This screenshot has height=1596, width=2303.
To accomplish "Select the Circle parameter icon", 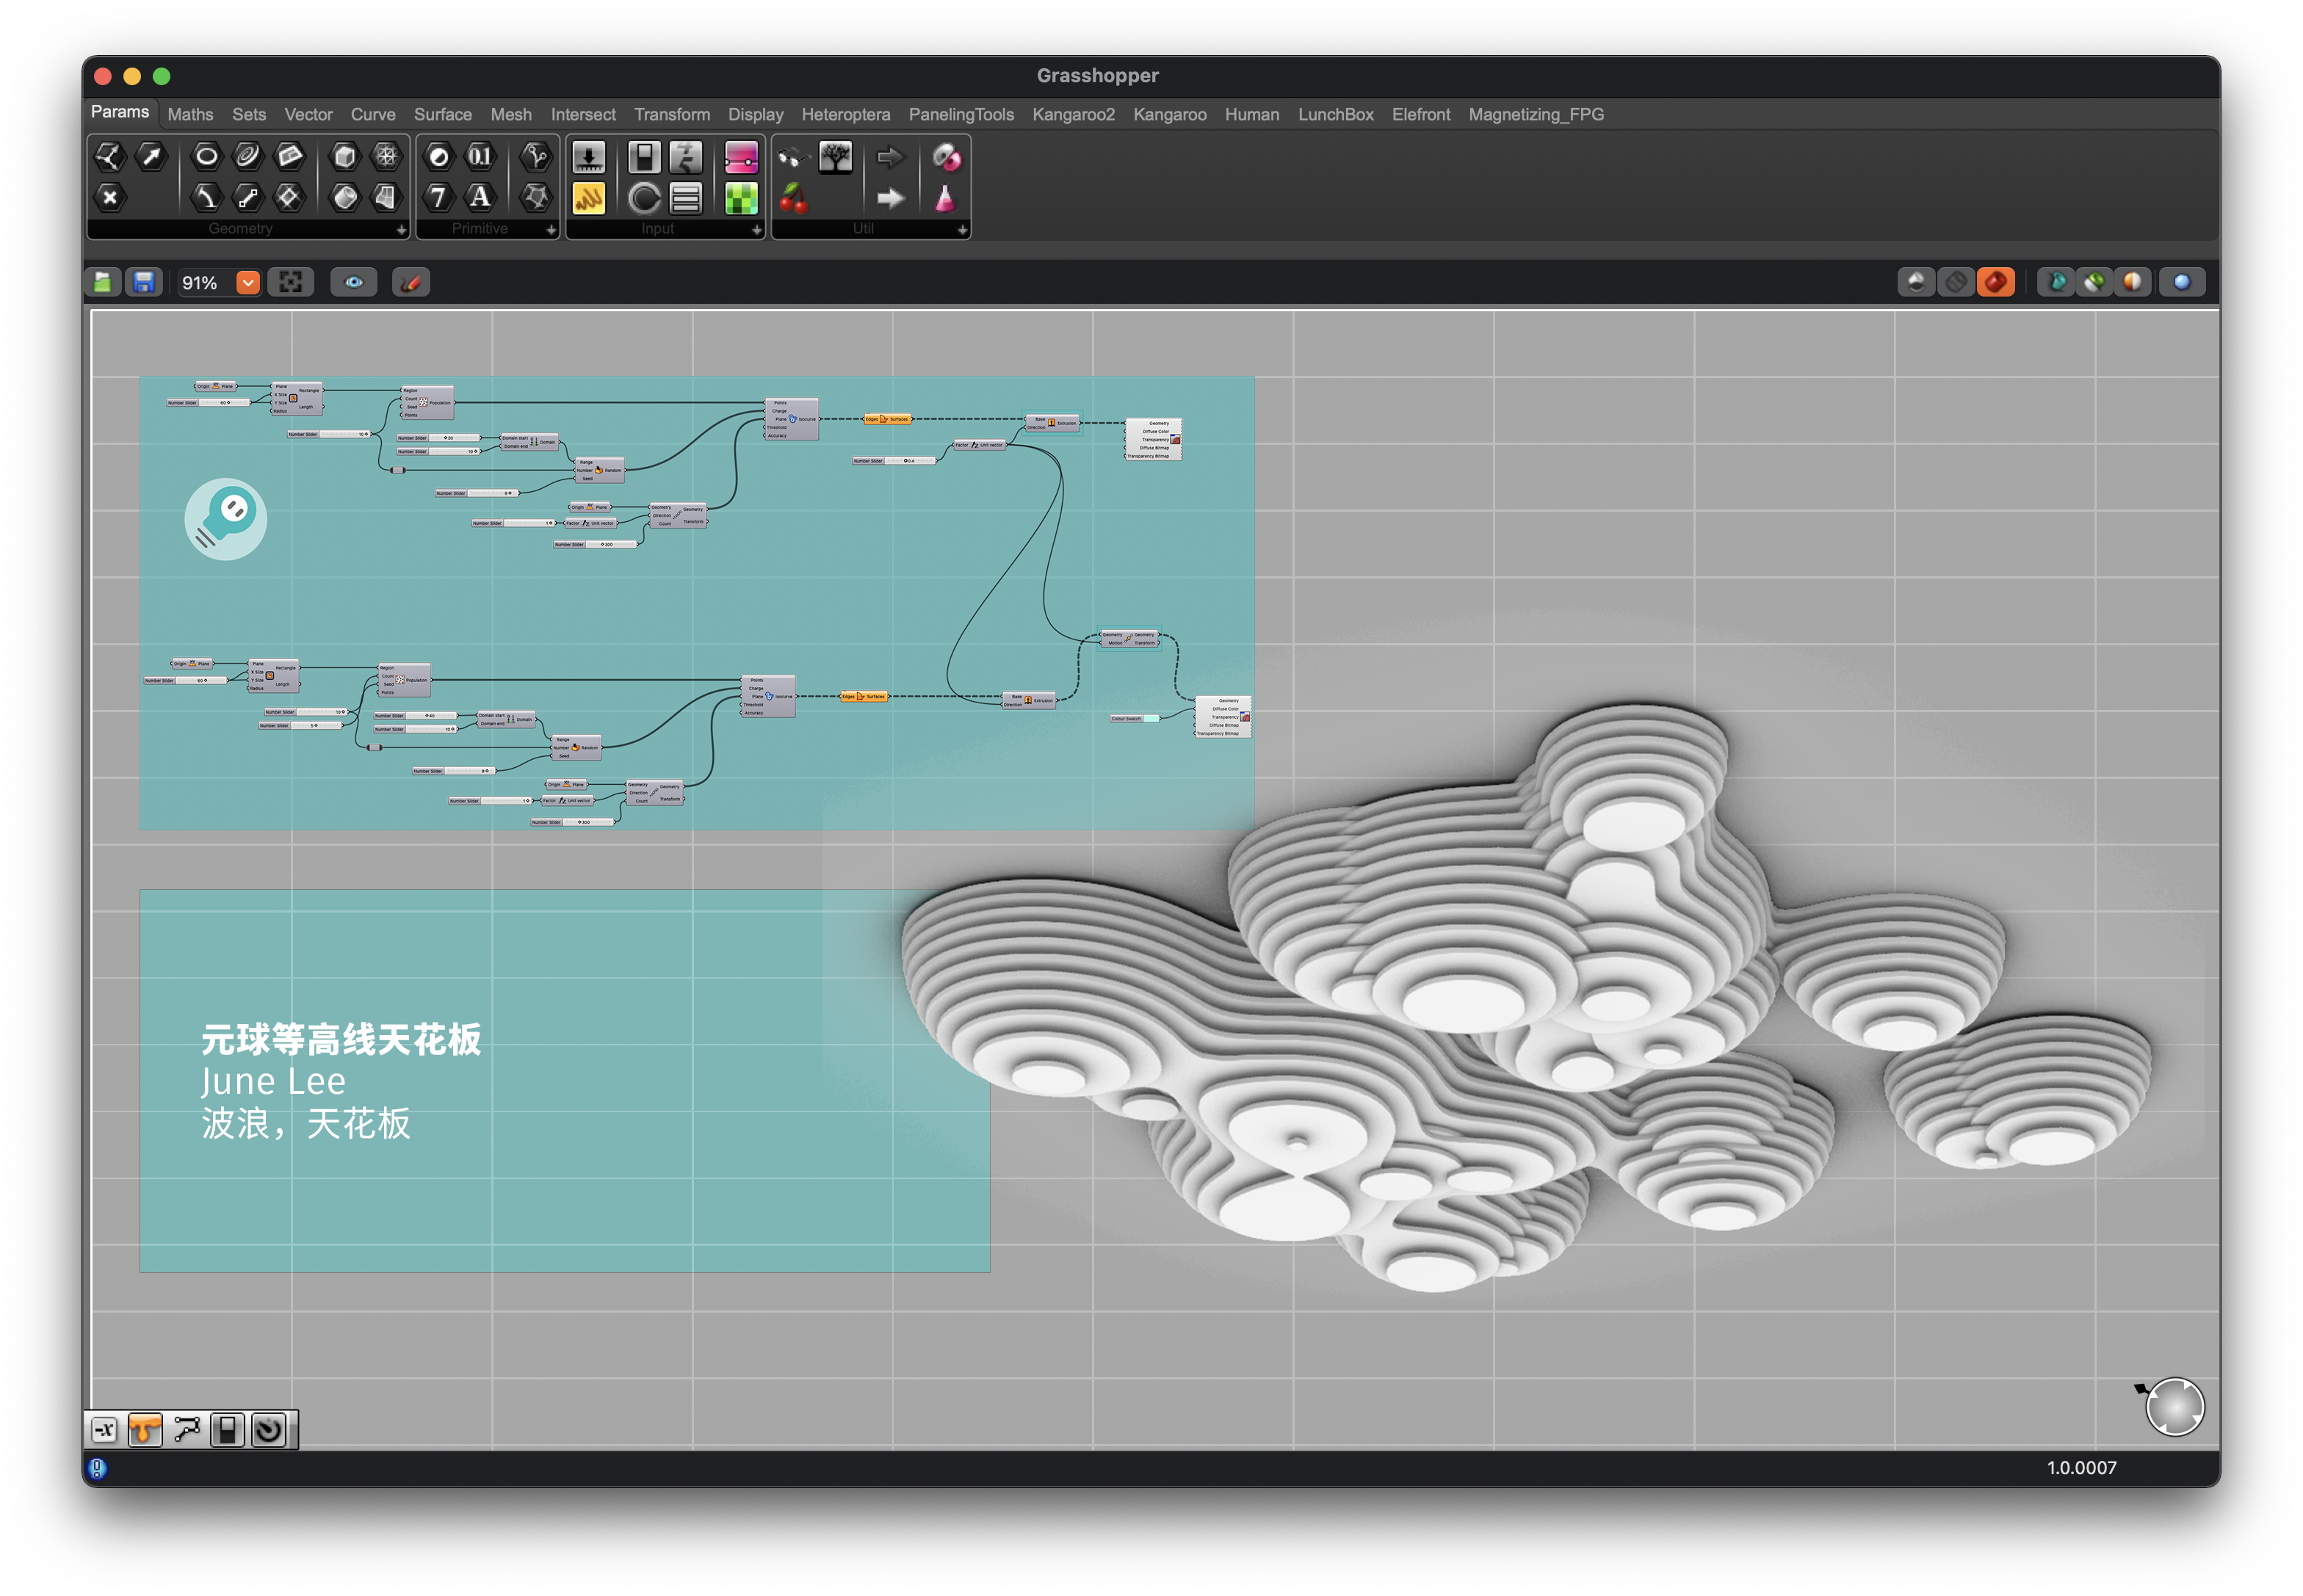I will coord(206,156).
